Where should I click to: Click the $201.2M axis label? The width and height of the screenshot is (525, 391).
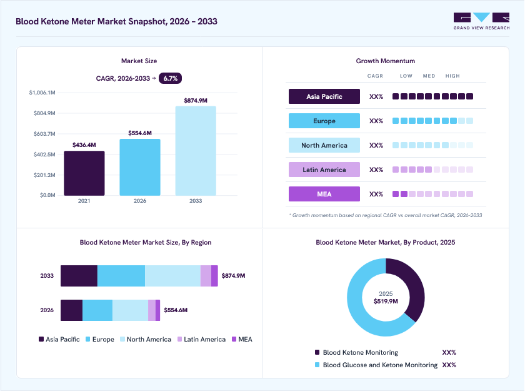click(44, 175)
